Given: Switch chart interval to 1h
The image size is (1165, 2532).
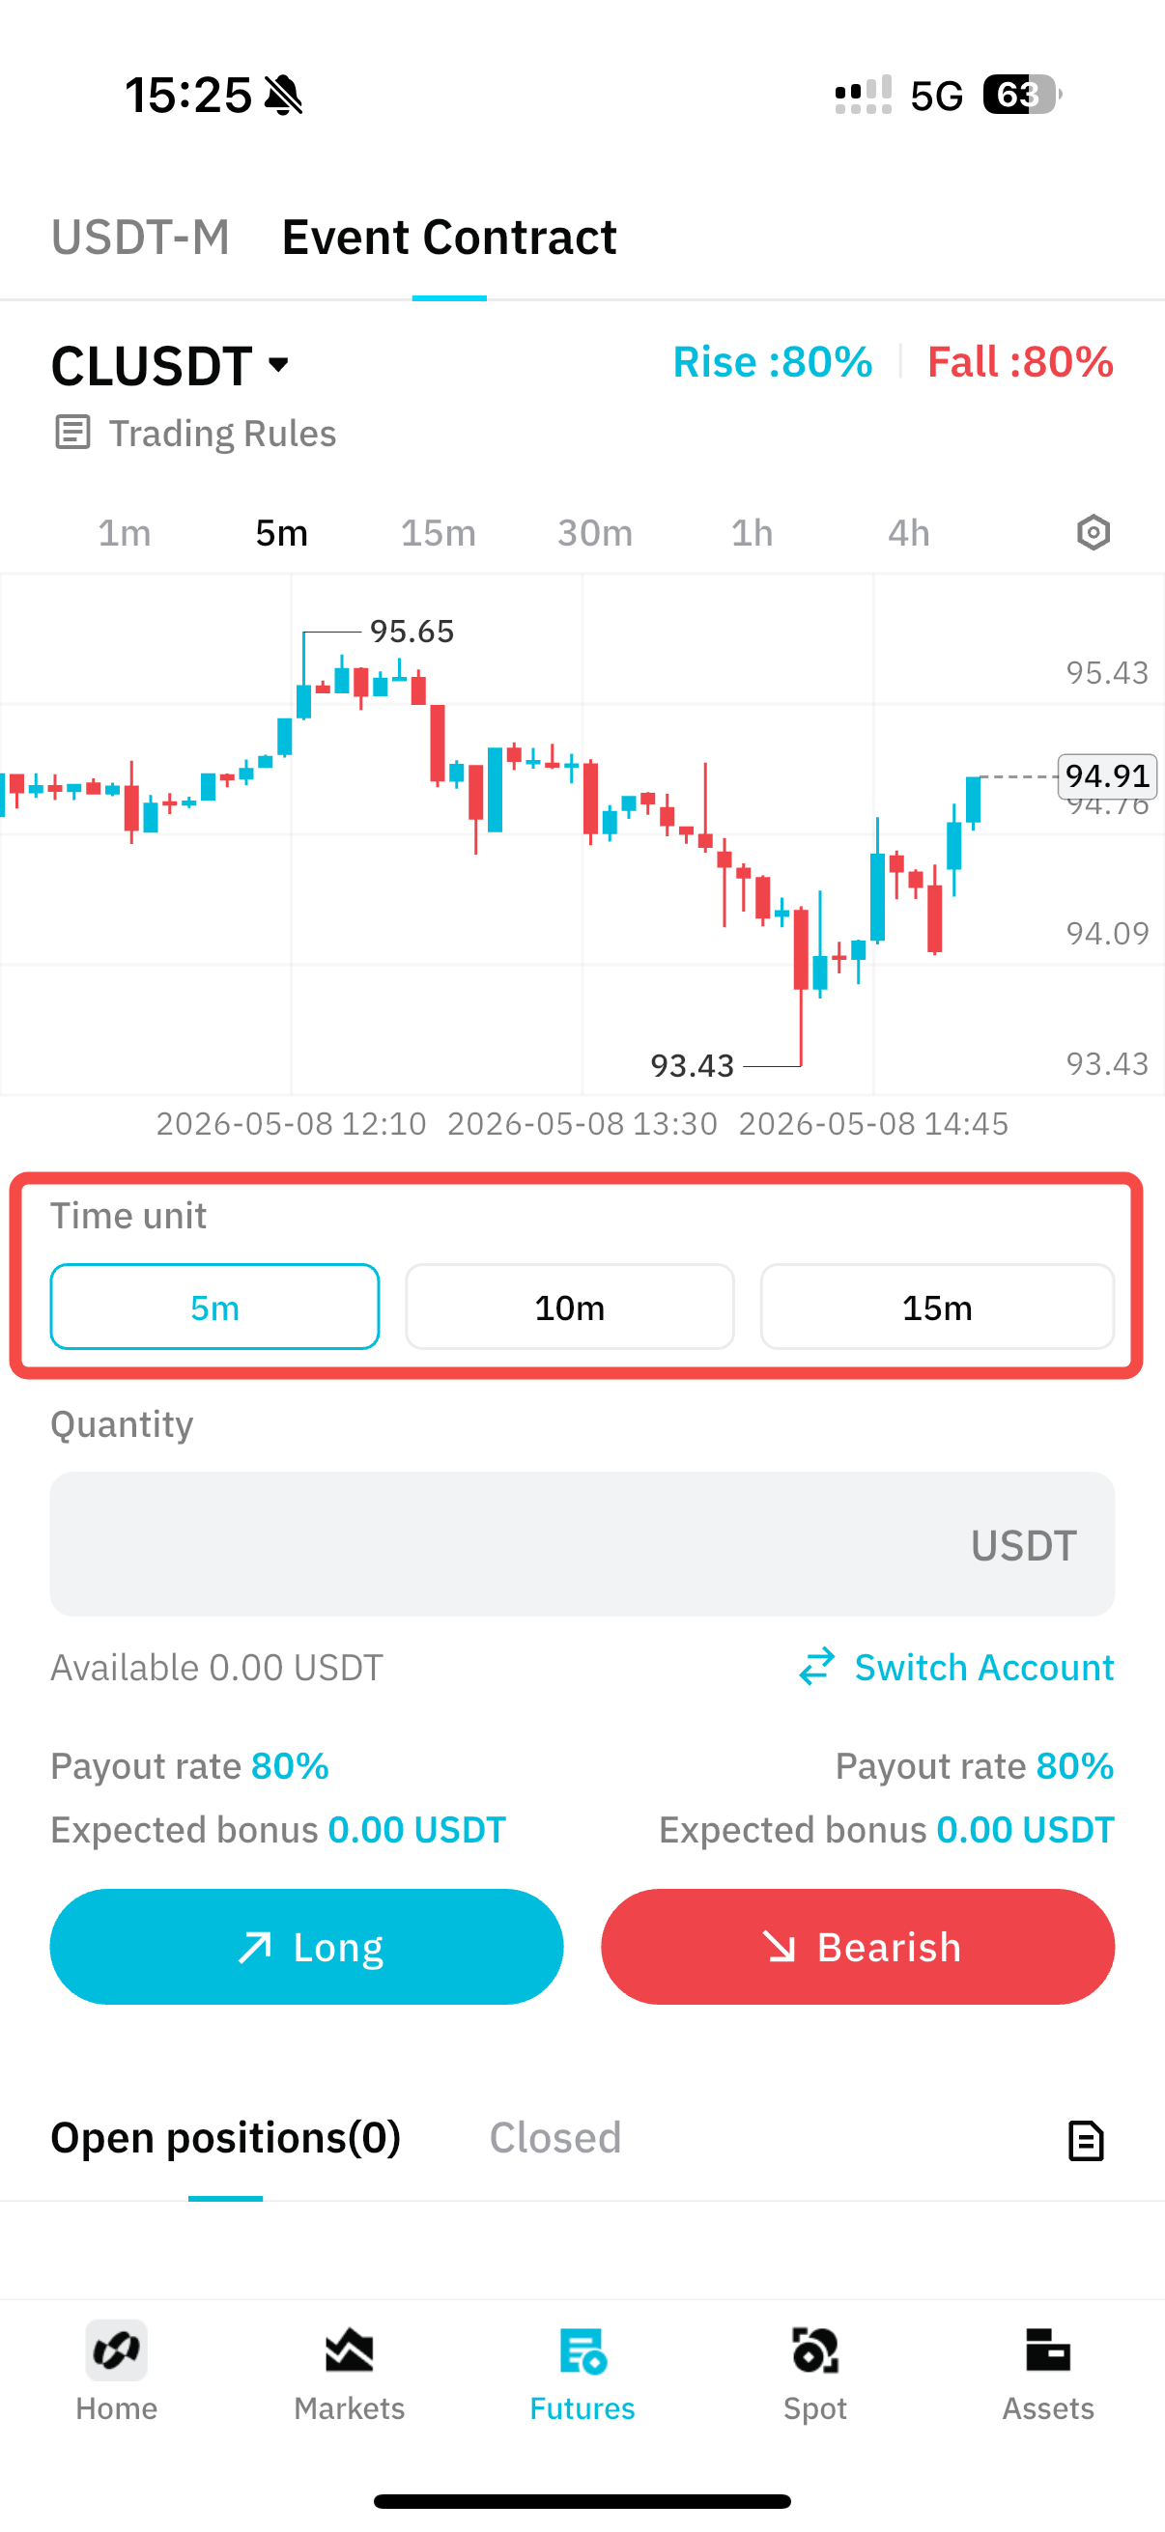Looking at the screenshot, I should click(x=752, y=533).
